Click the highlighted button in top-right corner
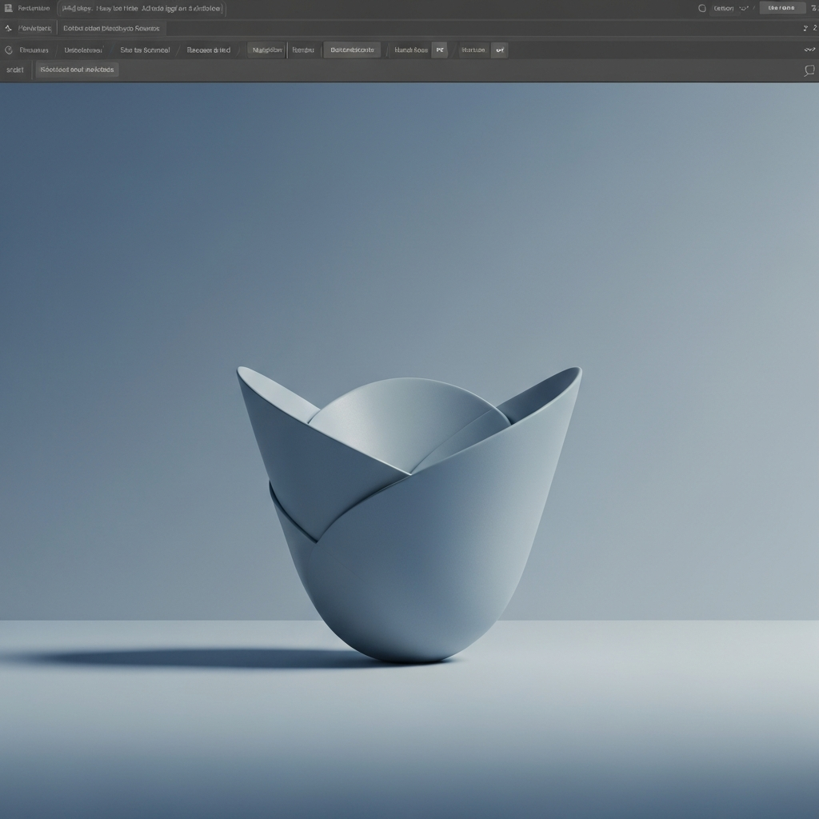This screenshot has width=819, height=819. click(781, 8)
